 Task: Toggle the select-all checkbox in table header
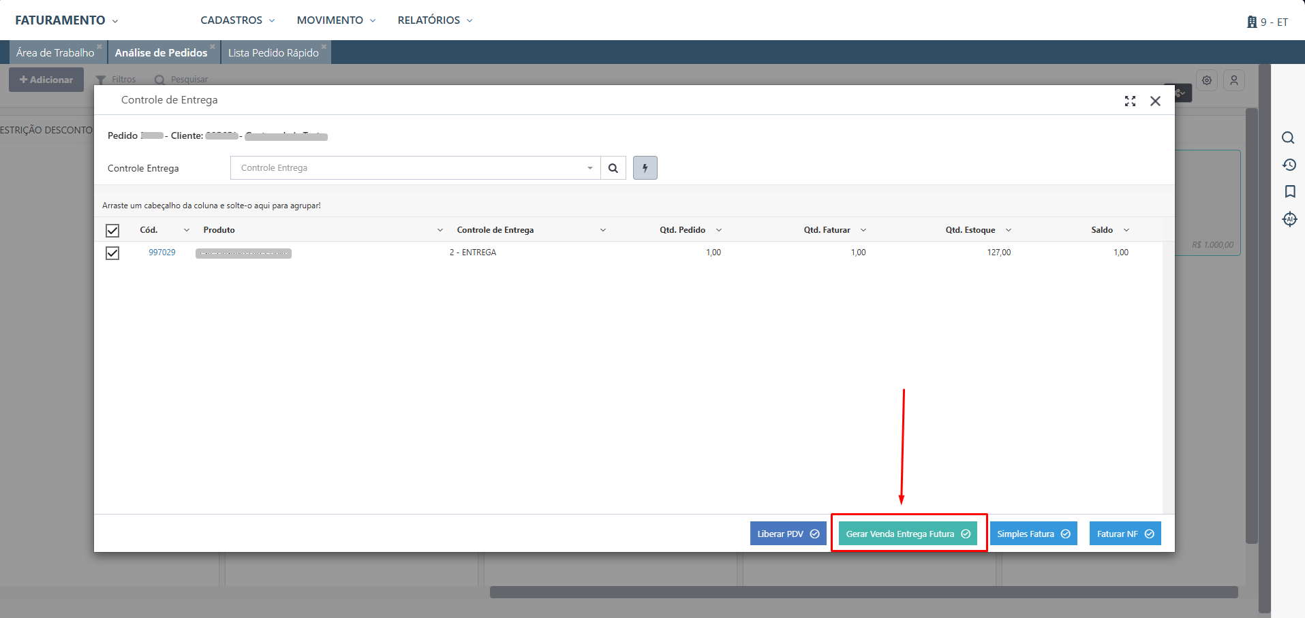click(112, 231)
